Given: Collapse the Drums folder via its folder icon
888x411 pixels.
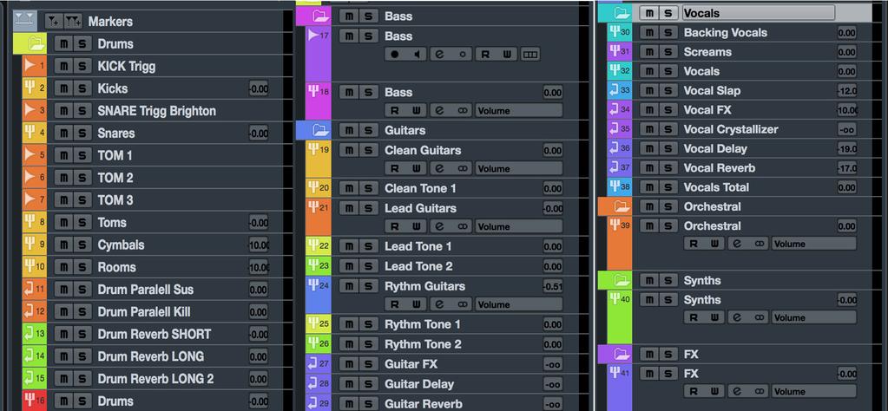Looking at the screenshot, I should [36, 43].
